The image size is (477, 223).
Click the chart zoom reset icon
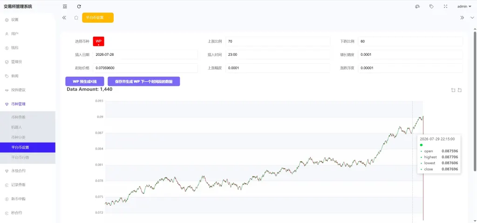pyautogui.click(x=460, y=90)
